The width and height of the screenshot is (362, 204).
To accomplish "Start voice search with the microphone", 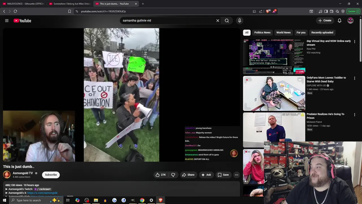I will [x=240, y=20].
